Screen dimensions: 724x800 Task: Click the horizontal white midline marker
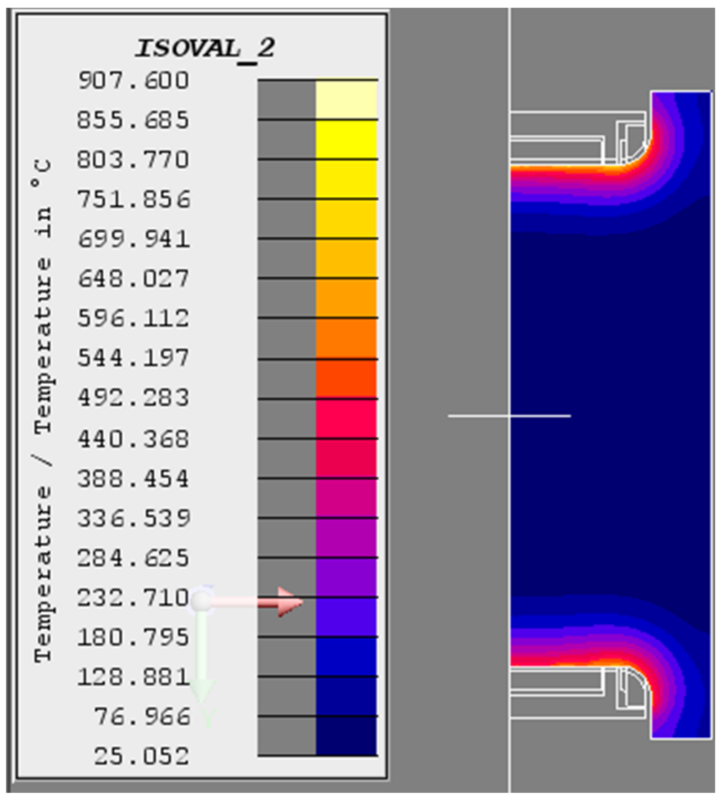(509, 415)
